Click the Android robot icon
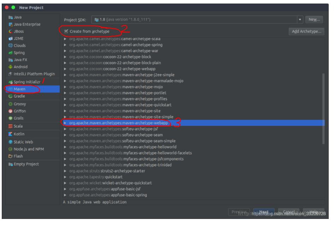Screen dimensions: 334x226 [x=11, y=67]
